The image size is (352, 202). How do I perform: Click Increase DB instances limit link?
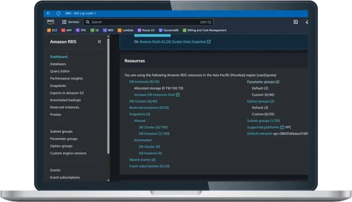(x=154, y=95)
